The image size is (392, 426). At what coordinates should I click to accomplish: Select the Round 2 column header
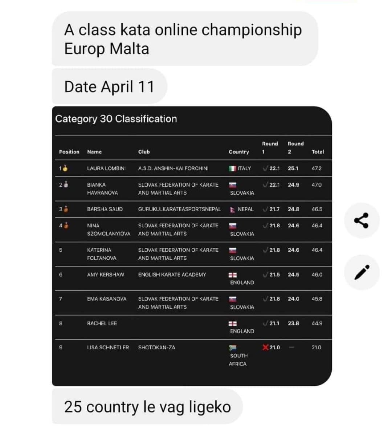coord(295,147)
